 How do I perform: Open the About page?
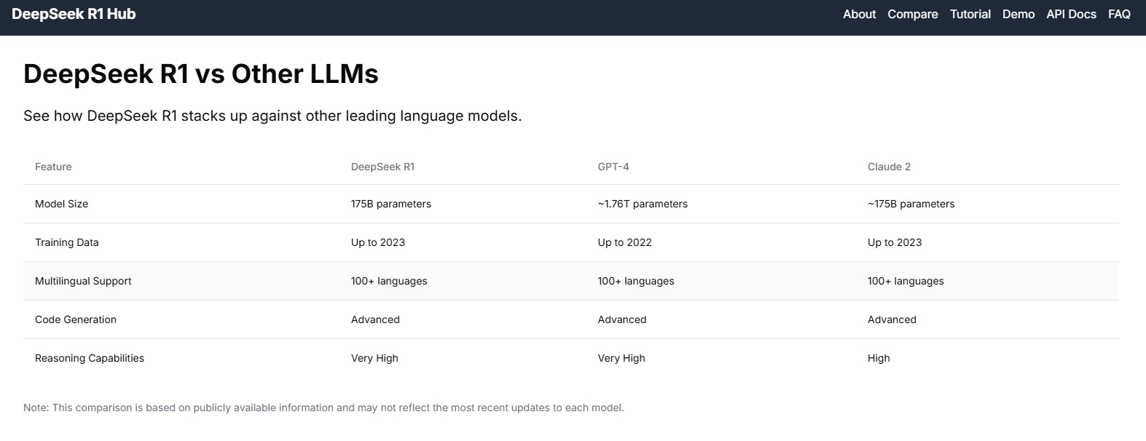pyautogui.click(x=859, y=14)
